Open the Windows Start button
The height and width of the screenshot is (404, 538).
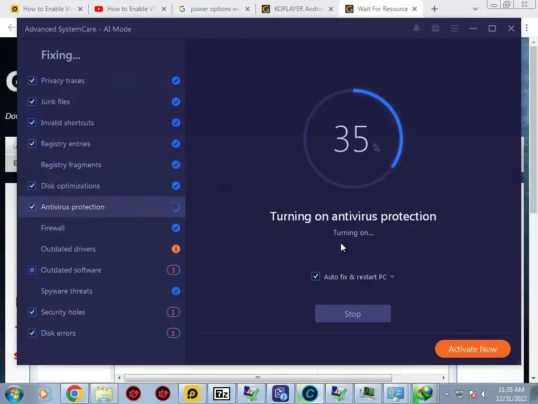[x=14, y=393]
